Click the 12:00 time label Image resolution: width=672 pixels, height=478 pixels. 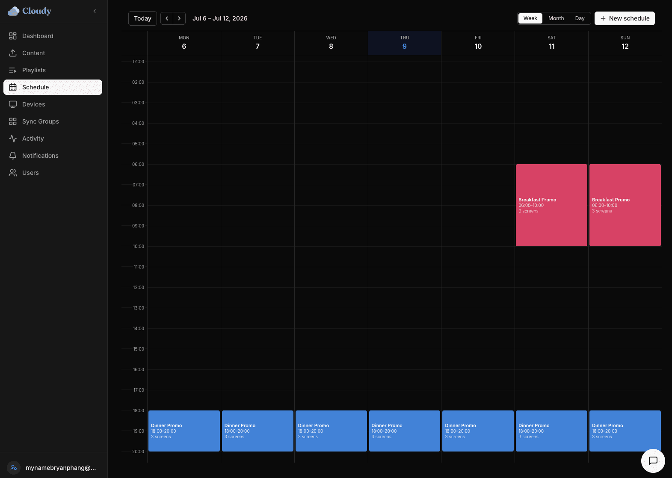[139, 287]
